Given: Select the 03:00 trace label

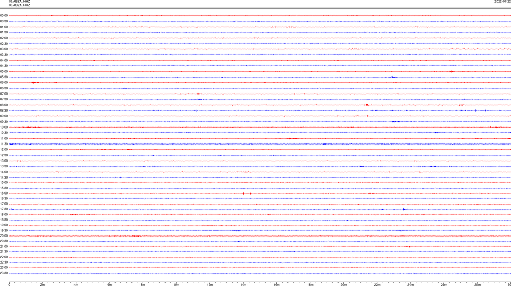Looking at the screenshot, I should click(4, 49).
